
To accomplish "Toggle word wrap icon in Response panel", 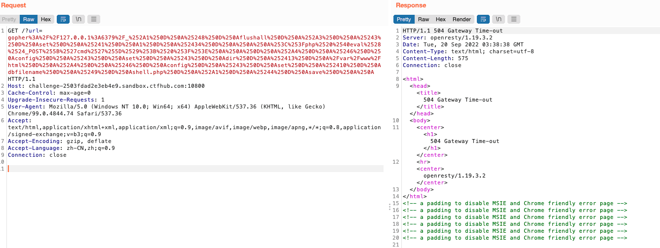I will (483, 19).
